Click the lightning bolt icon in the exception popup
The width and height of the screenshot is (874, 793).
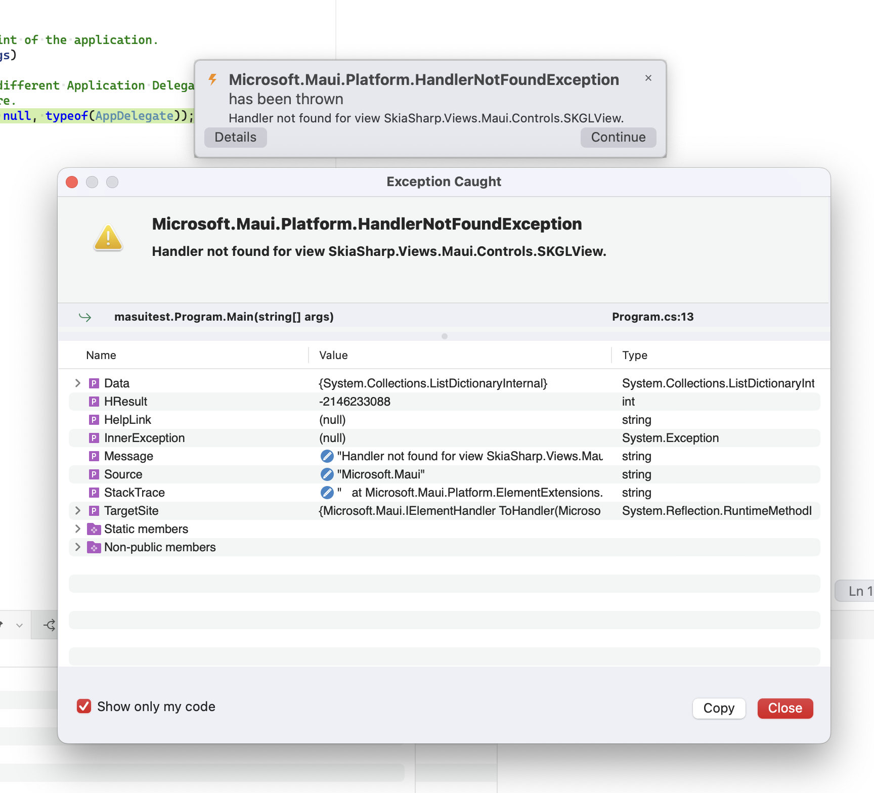coord(213,79)
